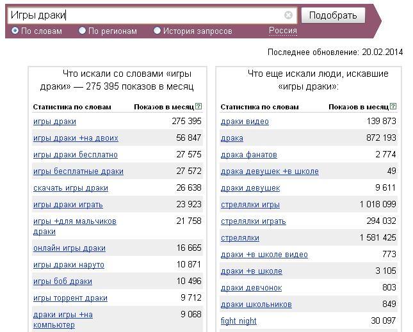
Task: Open help icon next to left 'Показов в месяц'
Action: tap(199, 106)
